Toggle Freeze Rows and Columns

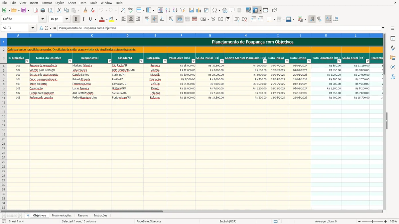[x=255, y=10]
